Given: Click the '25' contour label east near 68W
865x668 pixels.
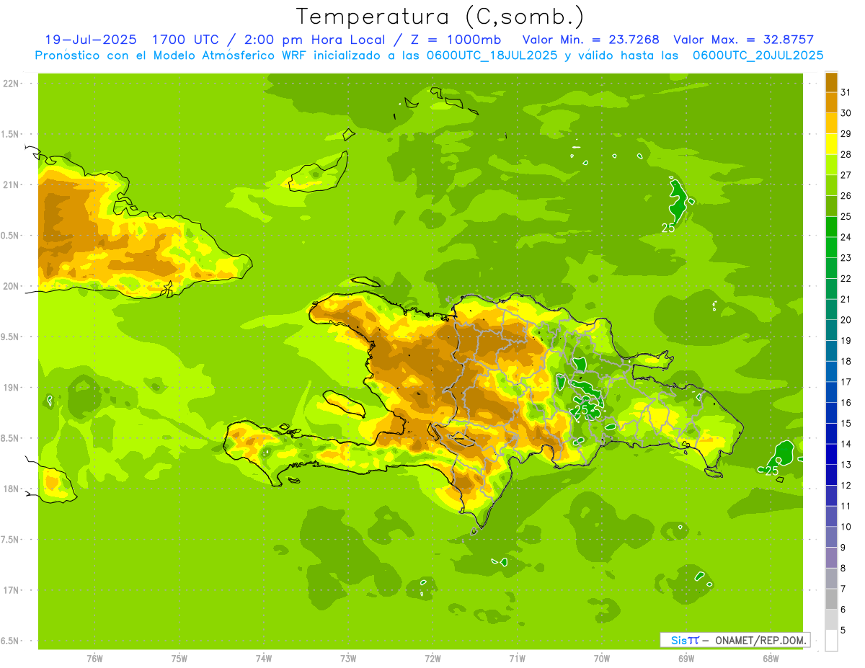Looking at the screenshot, I should pyautogui.click(x=771, y=471).
